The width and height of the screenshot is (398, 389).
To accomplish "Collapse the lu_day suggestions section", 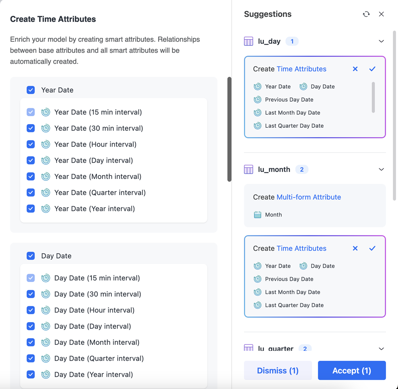I will tap(381, 41).
